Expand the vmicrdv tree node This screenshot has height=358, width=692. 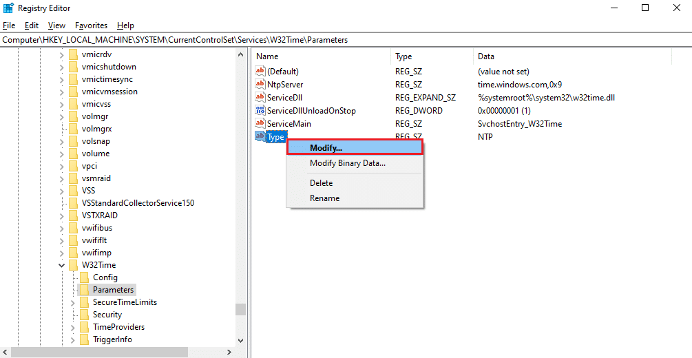(x=61, y=54)
